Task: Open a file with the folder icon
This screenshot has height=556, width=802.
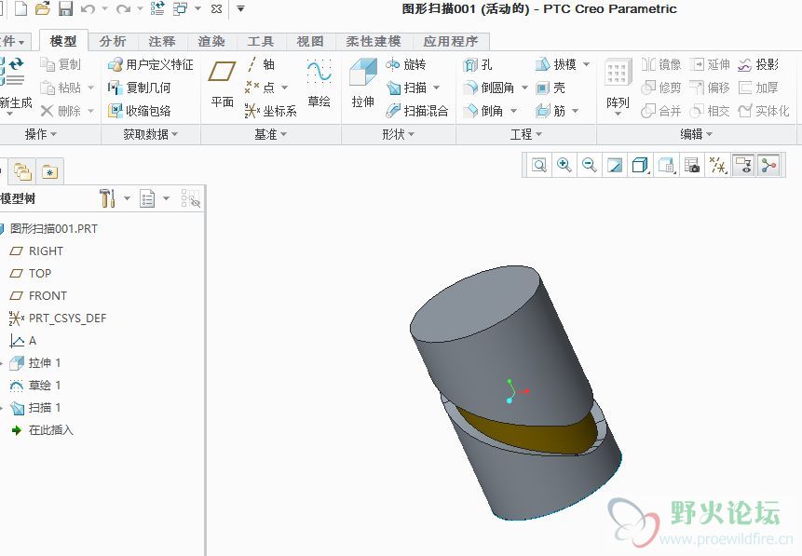Action: 43,8
